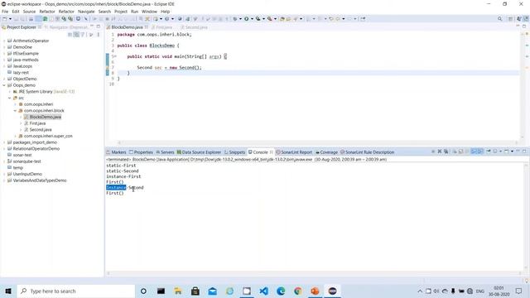Click the Coverage run toolbar icon

[x=258, y=19]
